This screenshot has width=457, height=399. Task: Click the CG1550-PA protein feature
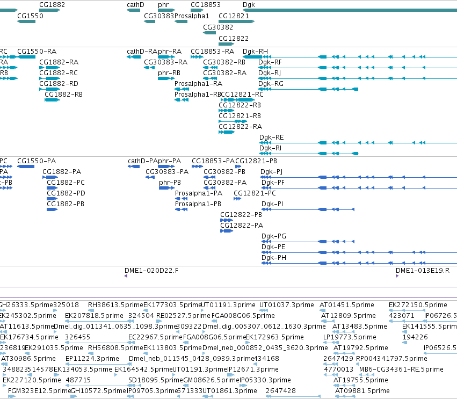(26, 166)
